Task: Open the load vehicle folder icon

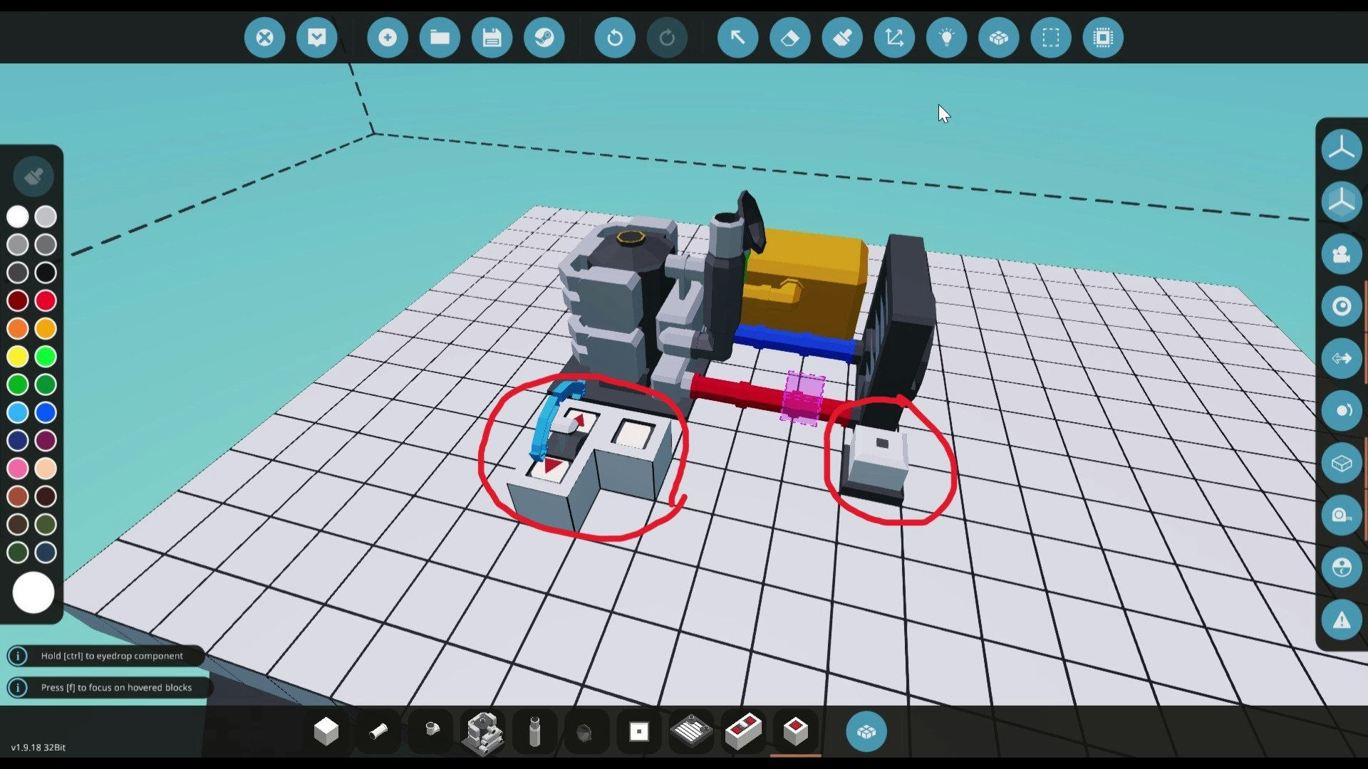Action: [440, 37]
